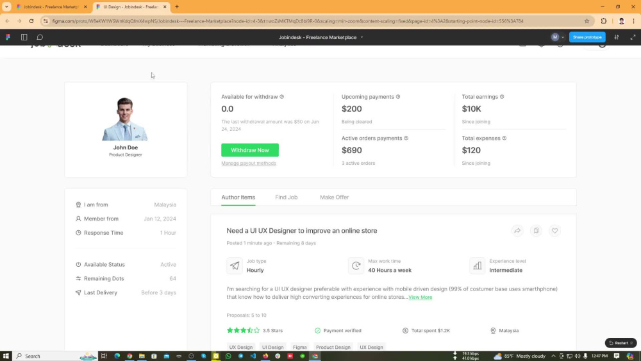Open the Chrome three-dot menu
The width and height of the screenshot is (641, 361).
[x=634, y=21]
